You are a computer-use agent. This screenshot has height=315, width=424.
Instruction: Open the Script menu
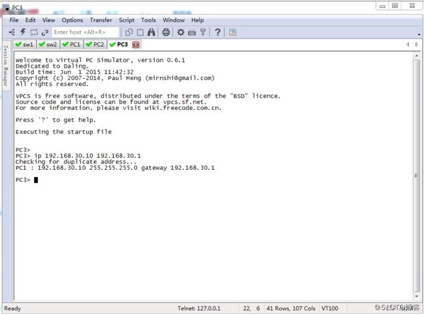pos(127,20)
